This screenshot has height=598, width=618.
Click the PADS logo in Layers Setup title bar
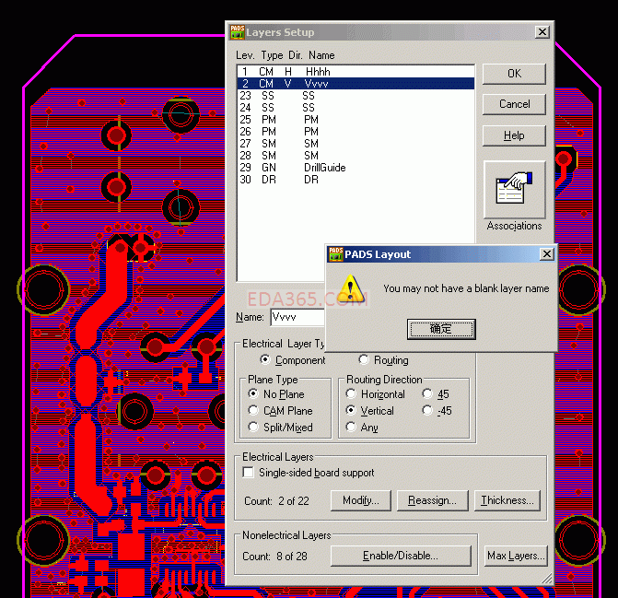tap(238, 32)
